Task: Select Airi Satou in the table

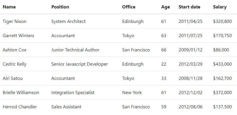Action: coord(13,78)
